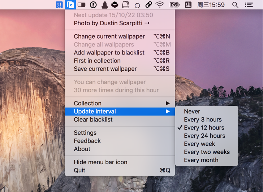Click the hollow circle menu bar icon

coord(137,5)
